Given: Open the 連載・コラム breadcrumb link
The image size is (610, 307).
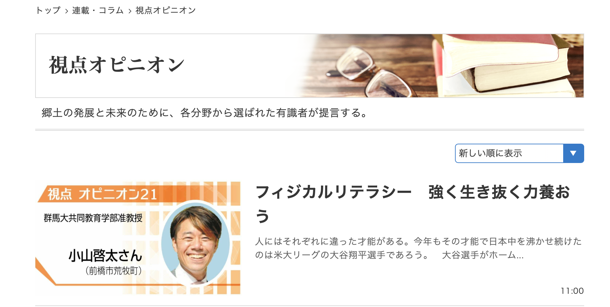Looking at the screenshot, I should coord(98,11).
